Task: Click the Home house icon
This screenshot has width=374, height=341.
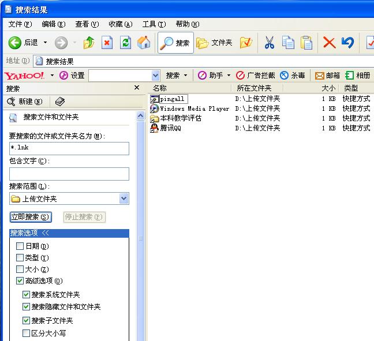Action: point(144,43)
